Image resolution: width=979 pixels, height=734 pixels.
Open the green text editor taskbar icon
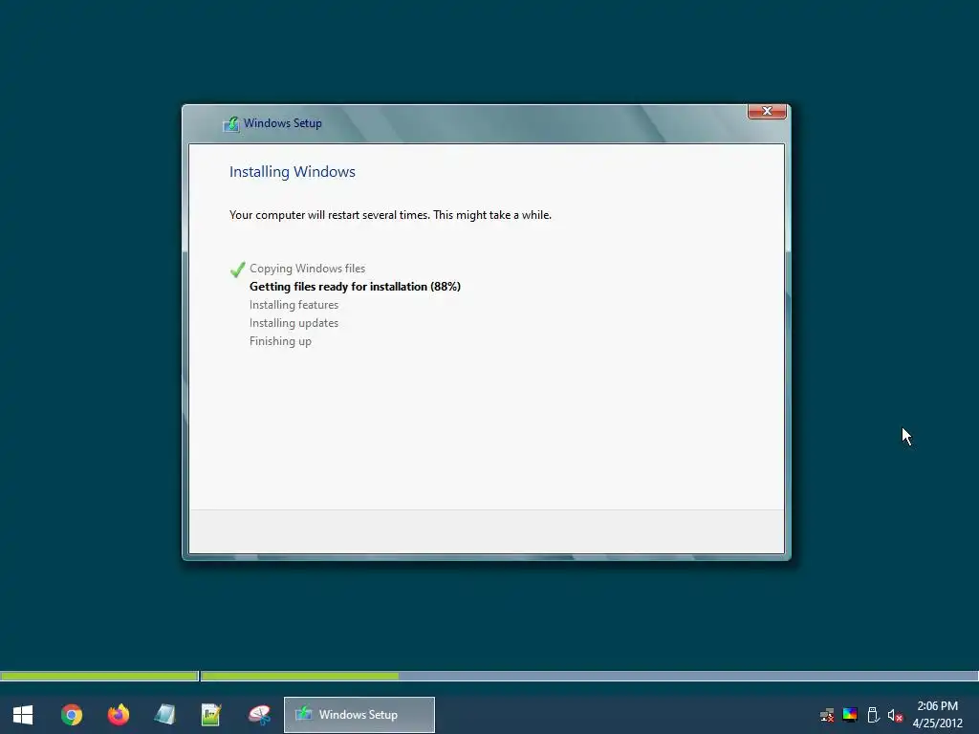211,715
